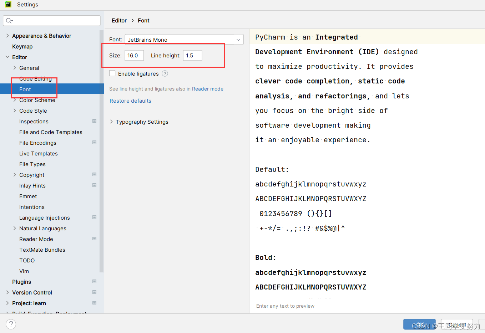Collapse the Editor section
485x333 pixels.
click(7, 57)
